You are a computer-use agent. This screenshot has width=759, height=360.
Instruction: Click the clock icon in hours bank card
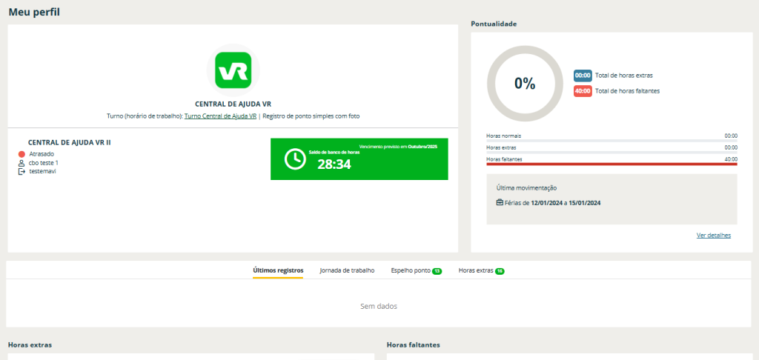295,159
